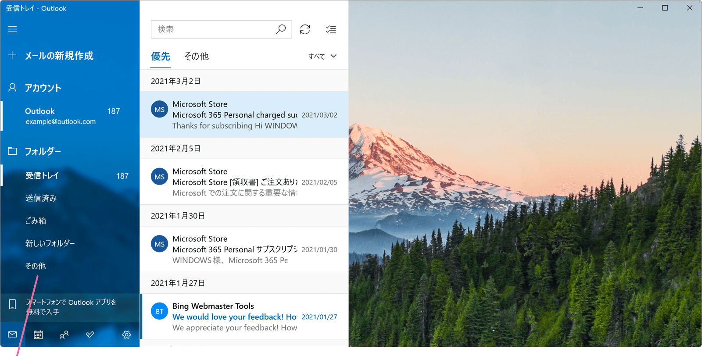Close the Outlook window
Viewport: 702px width, 356px height.
pyautogui.click(x=690, y=8)
